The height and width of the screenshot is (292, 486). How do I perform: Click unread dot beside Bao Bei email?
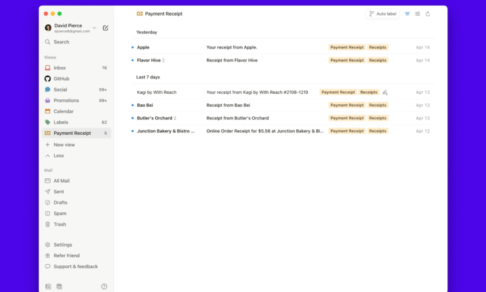[132, 106]
